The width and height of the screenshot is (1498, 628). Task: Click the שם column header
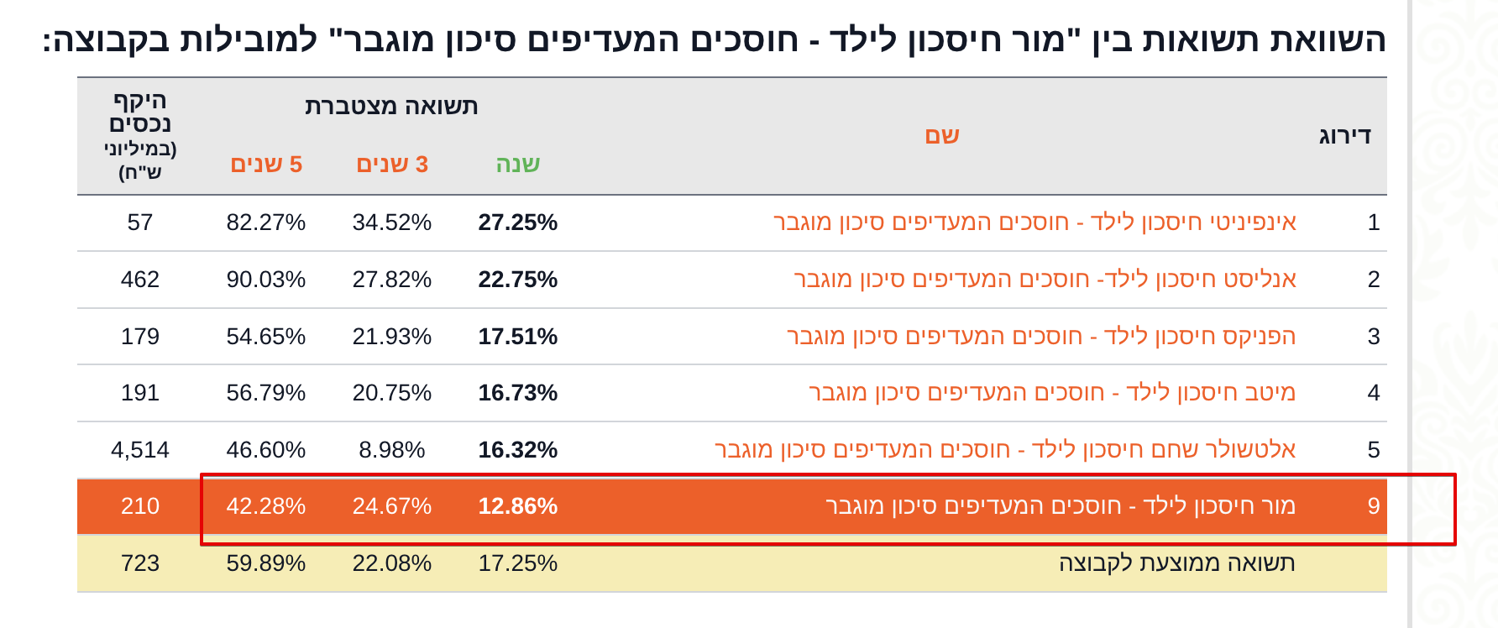click(941, 136)
